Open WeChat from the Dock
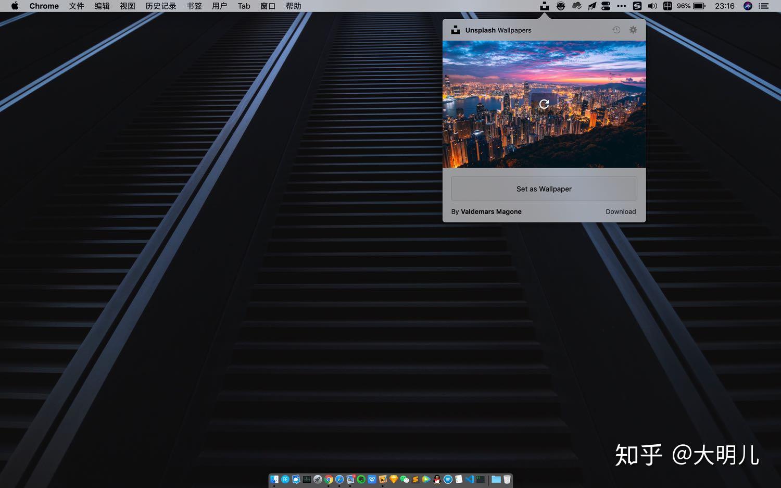 coord(405,479)
